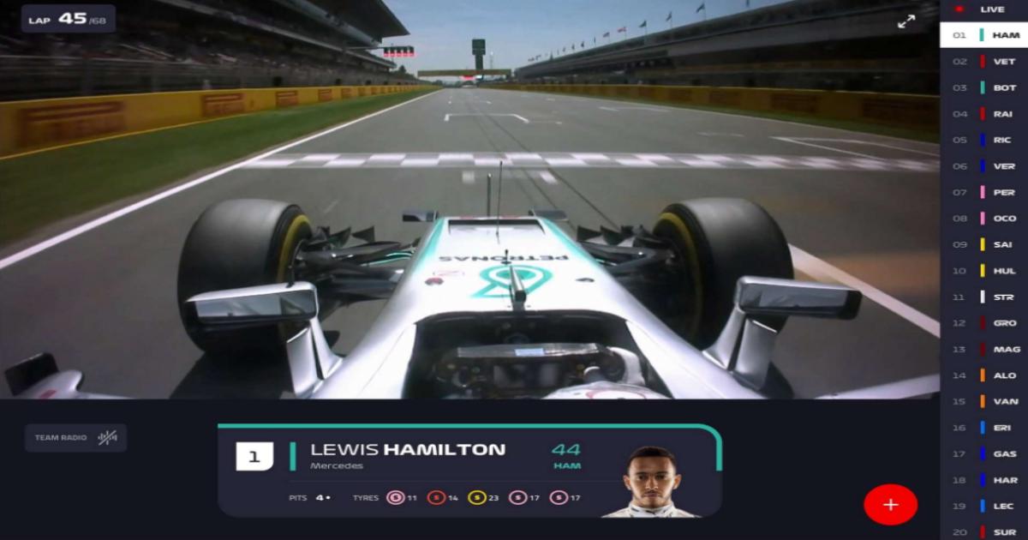The image size is (1028, 540).
Task: Select the first tyre stint icon labeled 11
Action: pyautogui.click(x=396, y=497)
